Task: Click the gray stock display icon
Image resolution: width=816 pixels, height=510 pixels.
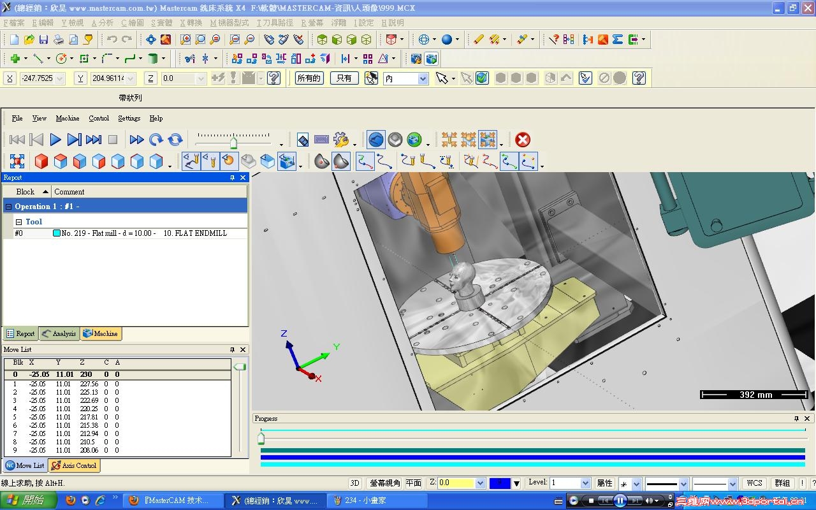Action: [395, 140]
